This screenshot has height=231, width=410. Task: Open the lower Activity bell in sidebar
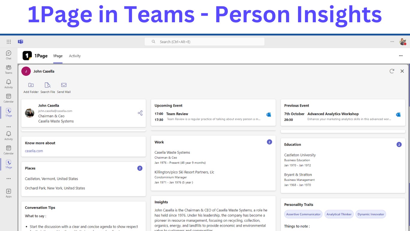[9, 135]
